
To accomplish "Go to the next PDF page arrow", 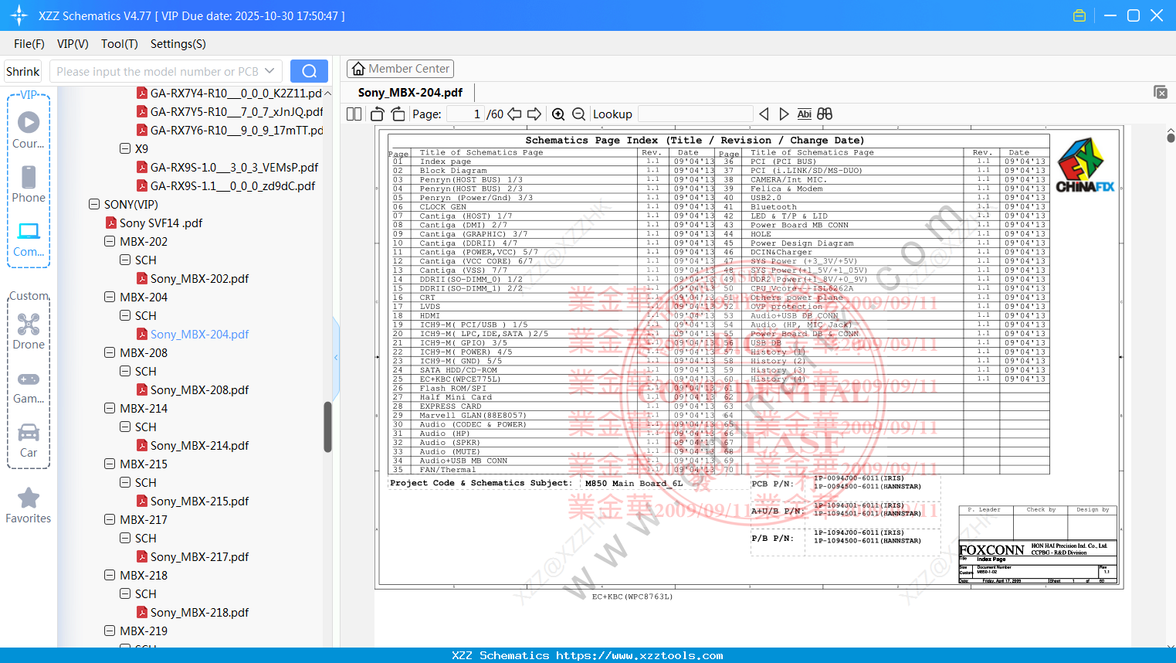I will pyautogui.click(x=534, y=114).
